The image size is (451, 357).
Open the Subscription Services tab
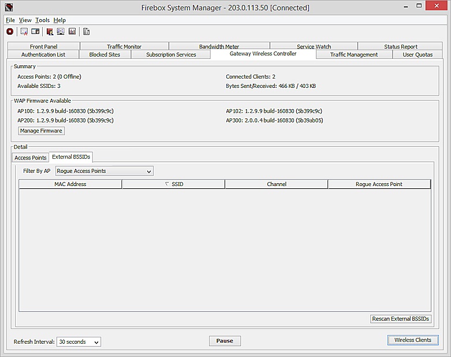(171, 54)
